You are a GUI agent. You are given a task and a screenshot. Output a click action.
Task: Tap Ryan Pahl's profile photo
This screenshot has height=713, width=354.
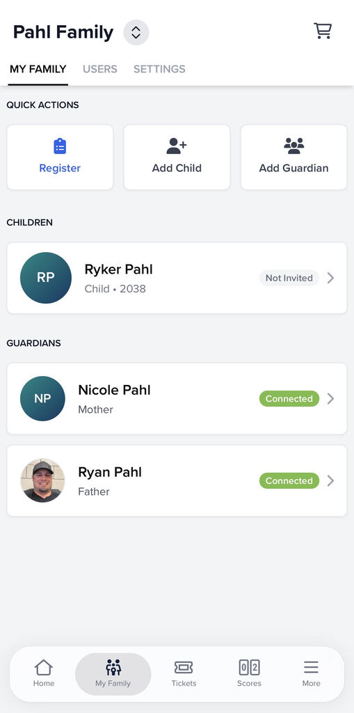click(x=42, y=480)
